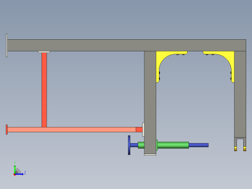The image size is (252, 189).
Task: Click the white mounting plate joining the salmon bar to the column
Action: coord(143,129)
